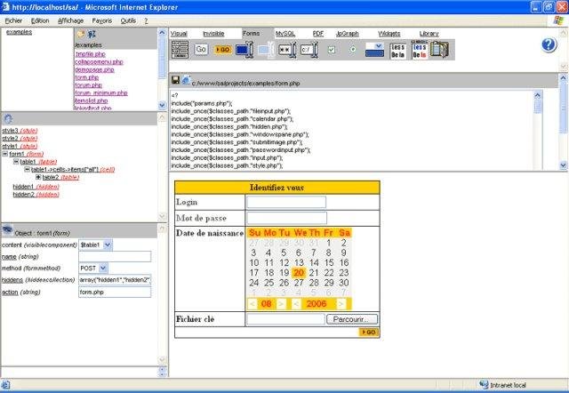Screen dimensions: 569x393
Task: Select the light blue hidden input component
Action: click(266, 50)
